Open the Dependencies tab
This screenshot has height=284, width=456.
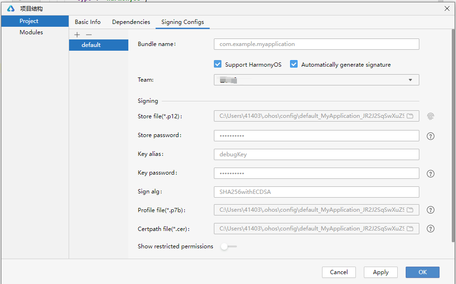tap(131, 22)
